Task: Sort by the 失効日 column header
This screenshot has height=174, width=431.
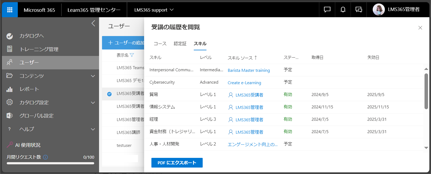Action: click(x=373, y=58)
